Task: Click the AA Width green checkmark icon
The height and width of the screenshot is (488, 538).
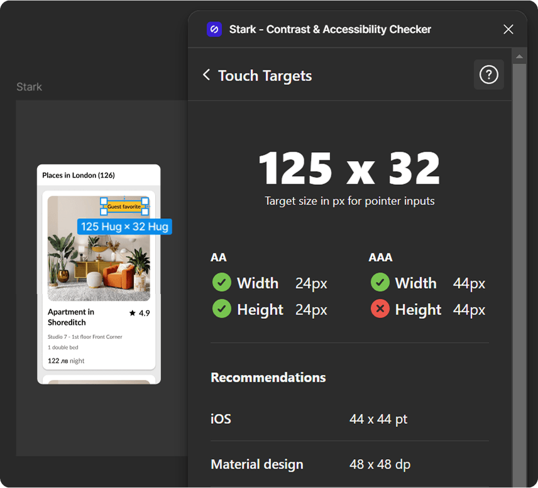Action: (221, 283)
